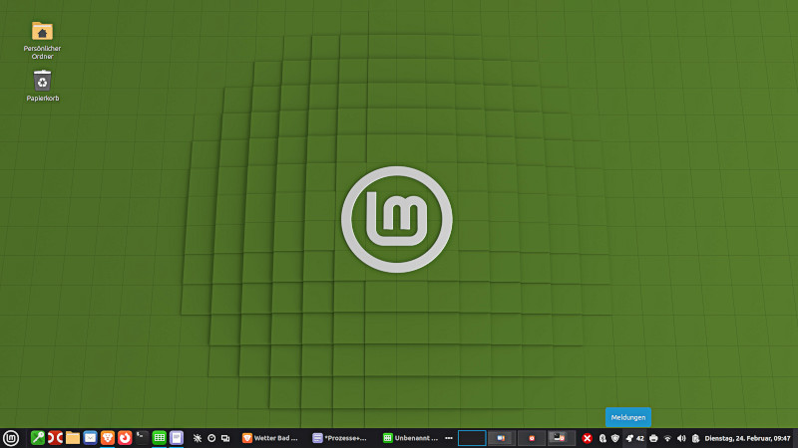Switch to the Unbenannt spreadsheet window

410,438
